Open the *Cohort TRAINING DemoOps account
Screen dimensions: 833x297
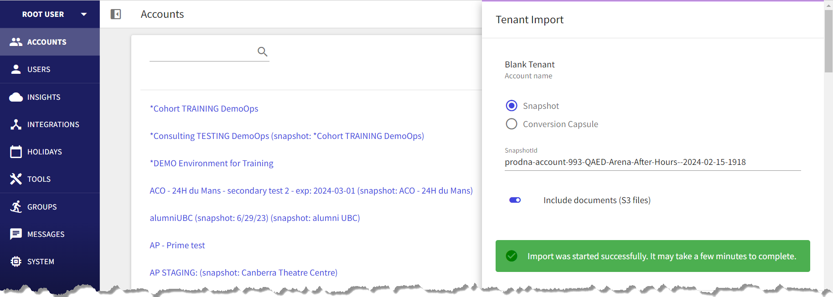(204, 108)
